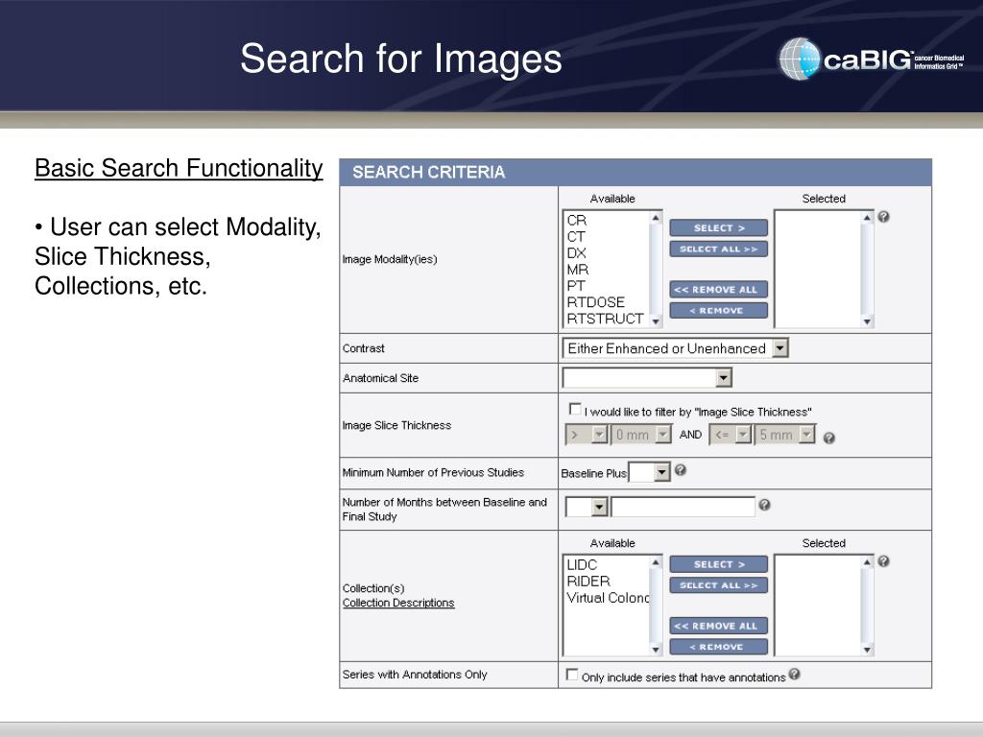Select LIDC in available collections

pos(582,564)
